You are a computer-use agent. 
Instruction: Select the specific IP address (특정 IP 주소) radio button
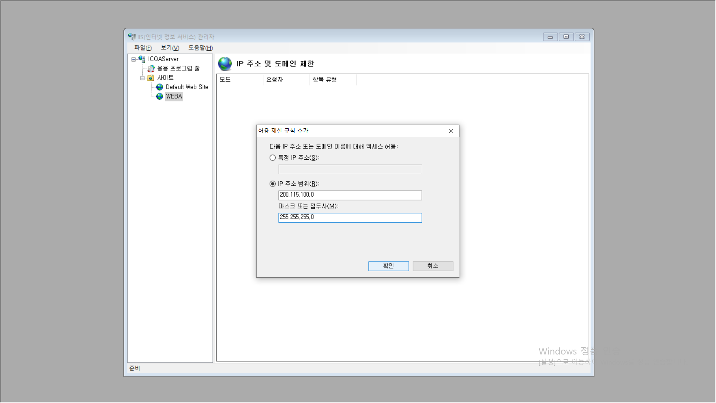point(273,158)
